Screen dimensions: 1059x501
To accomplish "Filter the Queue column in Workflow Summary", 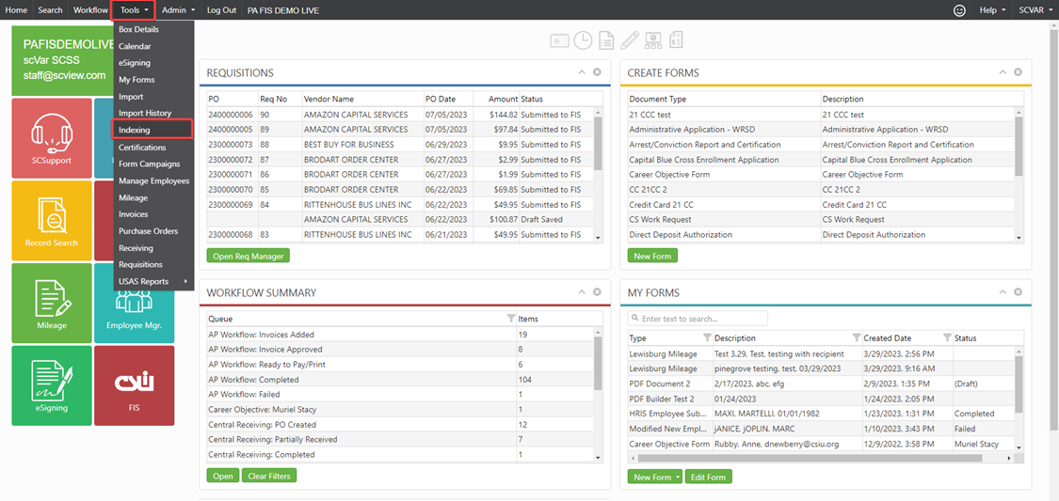I will tap(511, 319).
